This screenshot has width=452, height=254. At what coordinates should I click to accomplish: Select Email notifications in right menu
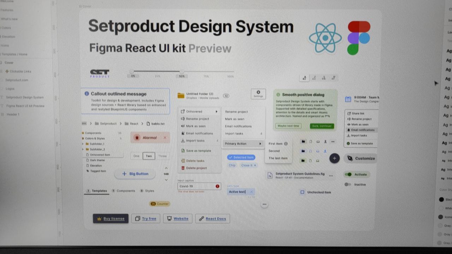click(x=243, y=126)
